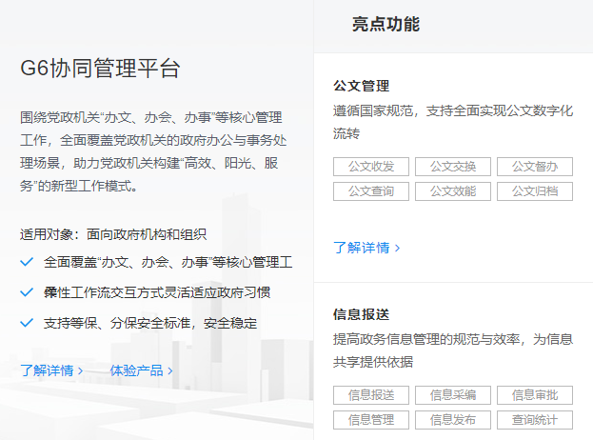Select the 查询统计 tag
The image size is (593, 440).
click(534, 420)
